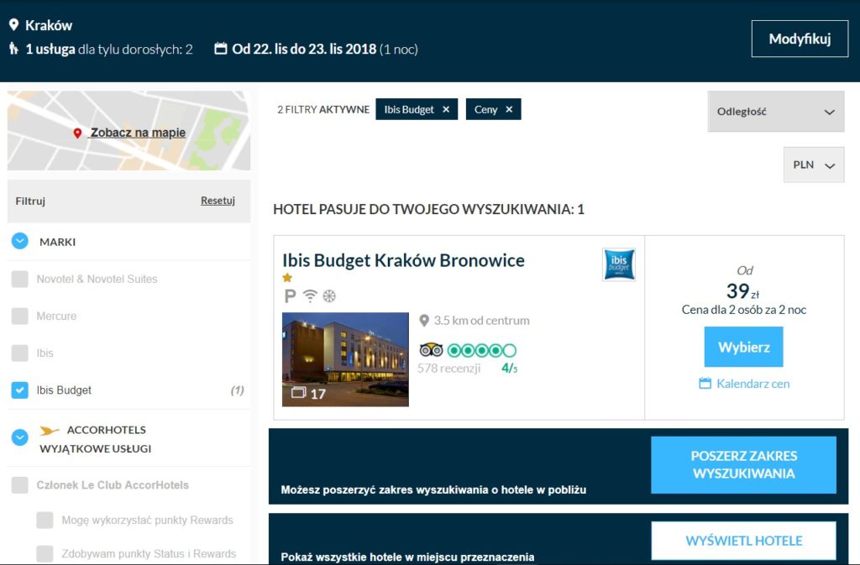The height and width of the screenshot is (565, 860).
Task: Click the Wi-Fi amenity icon
Action: point(310,296)
